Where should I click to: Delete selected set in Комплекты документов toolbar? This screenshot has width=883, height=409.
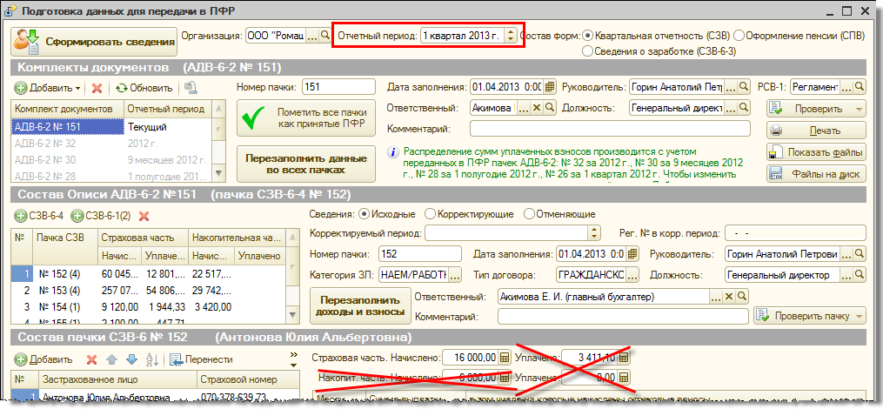click(x=97, y=88)
